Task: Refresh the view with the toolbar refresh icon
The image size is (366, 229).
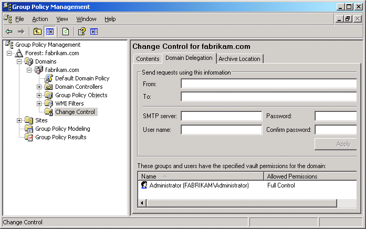Action: [x=66, y=32]
